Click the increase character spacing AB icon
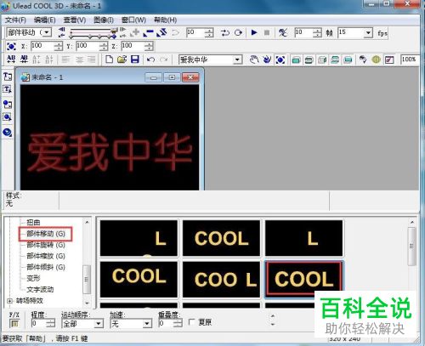Viewport: 425px width, 346px height. click(x=11, y=60)
